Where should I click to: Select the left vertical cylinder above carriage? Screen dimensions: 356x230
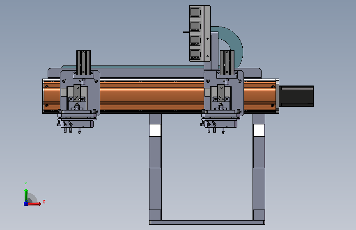[83, 63]
